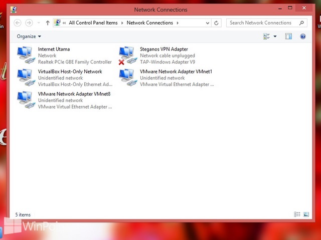Expand the chevron after All Control Panel Items
This screenshot has width=321, height=240.
coord(122,23)
